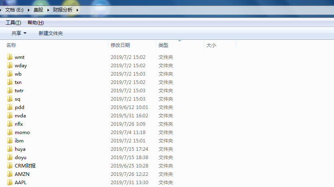Sort by the 类型 column header

(163, 45)
